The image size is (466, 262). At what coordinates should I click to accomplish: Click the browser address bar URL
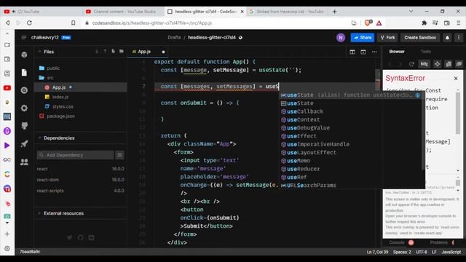pos(152,23)
